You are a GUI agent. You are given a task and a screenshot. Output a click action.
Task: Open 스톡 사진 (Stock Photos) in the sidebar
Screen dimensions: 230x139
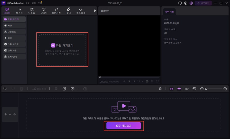point(14,50)
